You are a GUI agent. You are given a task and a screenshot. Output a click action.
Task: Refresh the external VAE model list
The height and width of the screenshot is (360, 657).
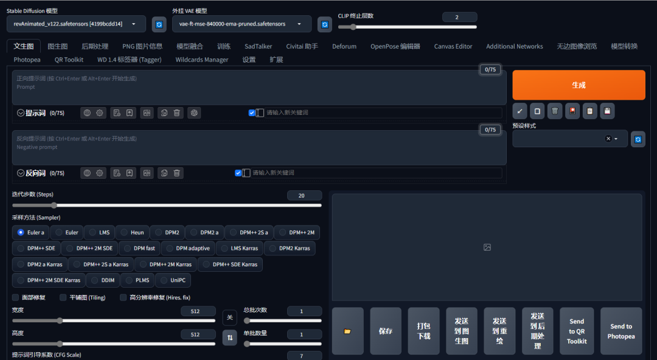(x=325, y=24)
